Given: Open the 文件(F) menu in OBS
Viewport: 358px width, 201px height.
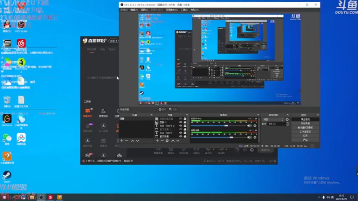Looking at the screenshot, I should tap(124, 10).
